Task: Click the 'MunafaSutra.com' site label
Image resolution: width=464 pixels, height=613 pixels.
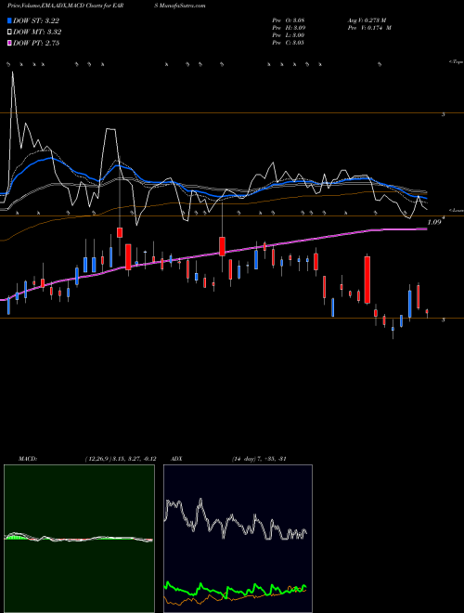Action: [182, 6]
